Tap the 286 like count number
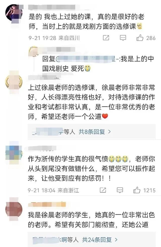This screenshot has height=247, width=161. click(x=151, y=38)
